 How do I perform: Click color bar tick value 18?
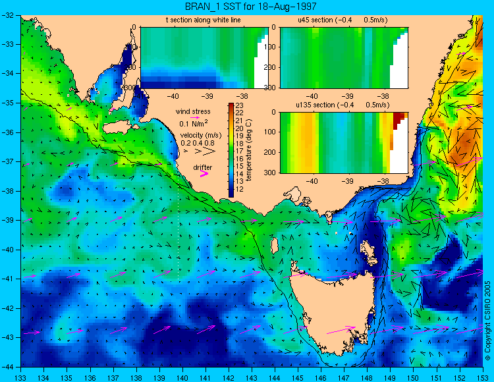(x=240, y=144)
